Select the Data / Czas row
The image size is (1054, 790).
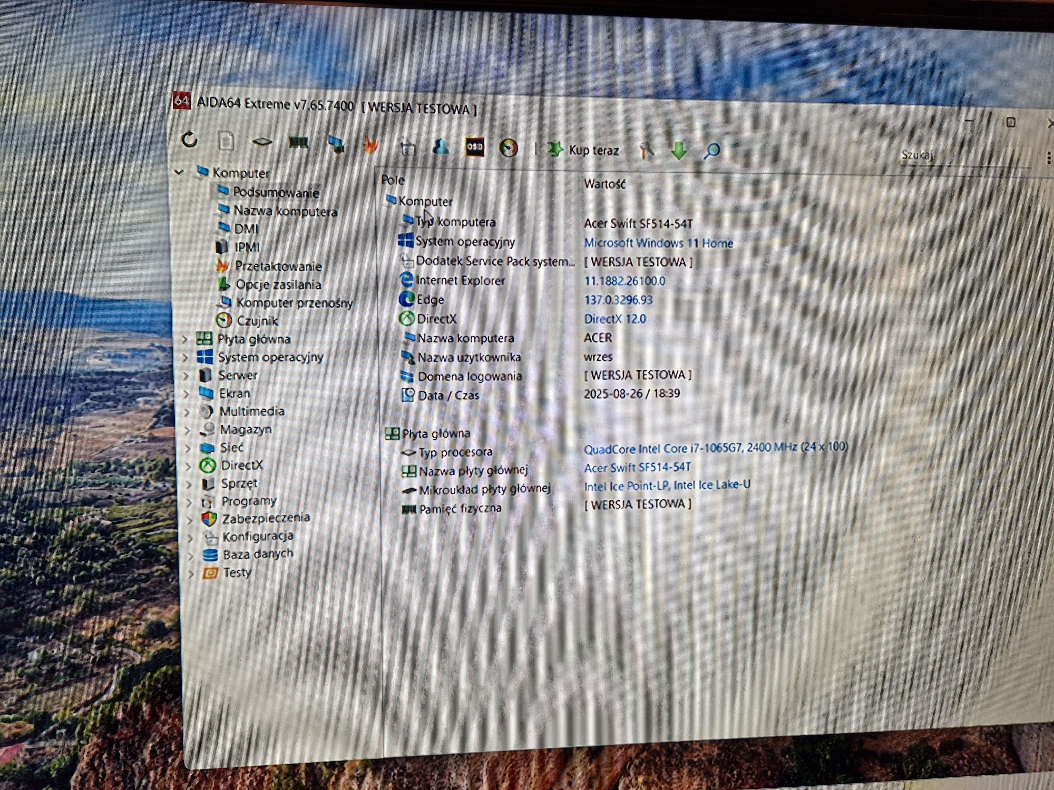coord(541,394)
